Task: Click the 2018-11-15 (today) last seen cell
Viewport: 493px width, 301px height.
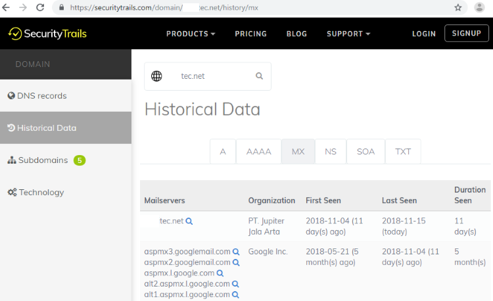Action: coord(404,226)
